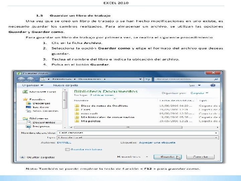Click the Excel icon in dialog title bar
This screenshot has height=181, width=241.
click(x=19, y=73)
